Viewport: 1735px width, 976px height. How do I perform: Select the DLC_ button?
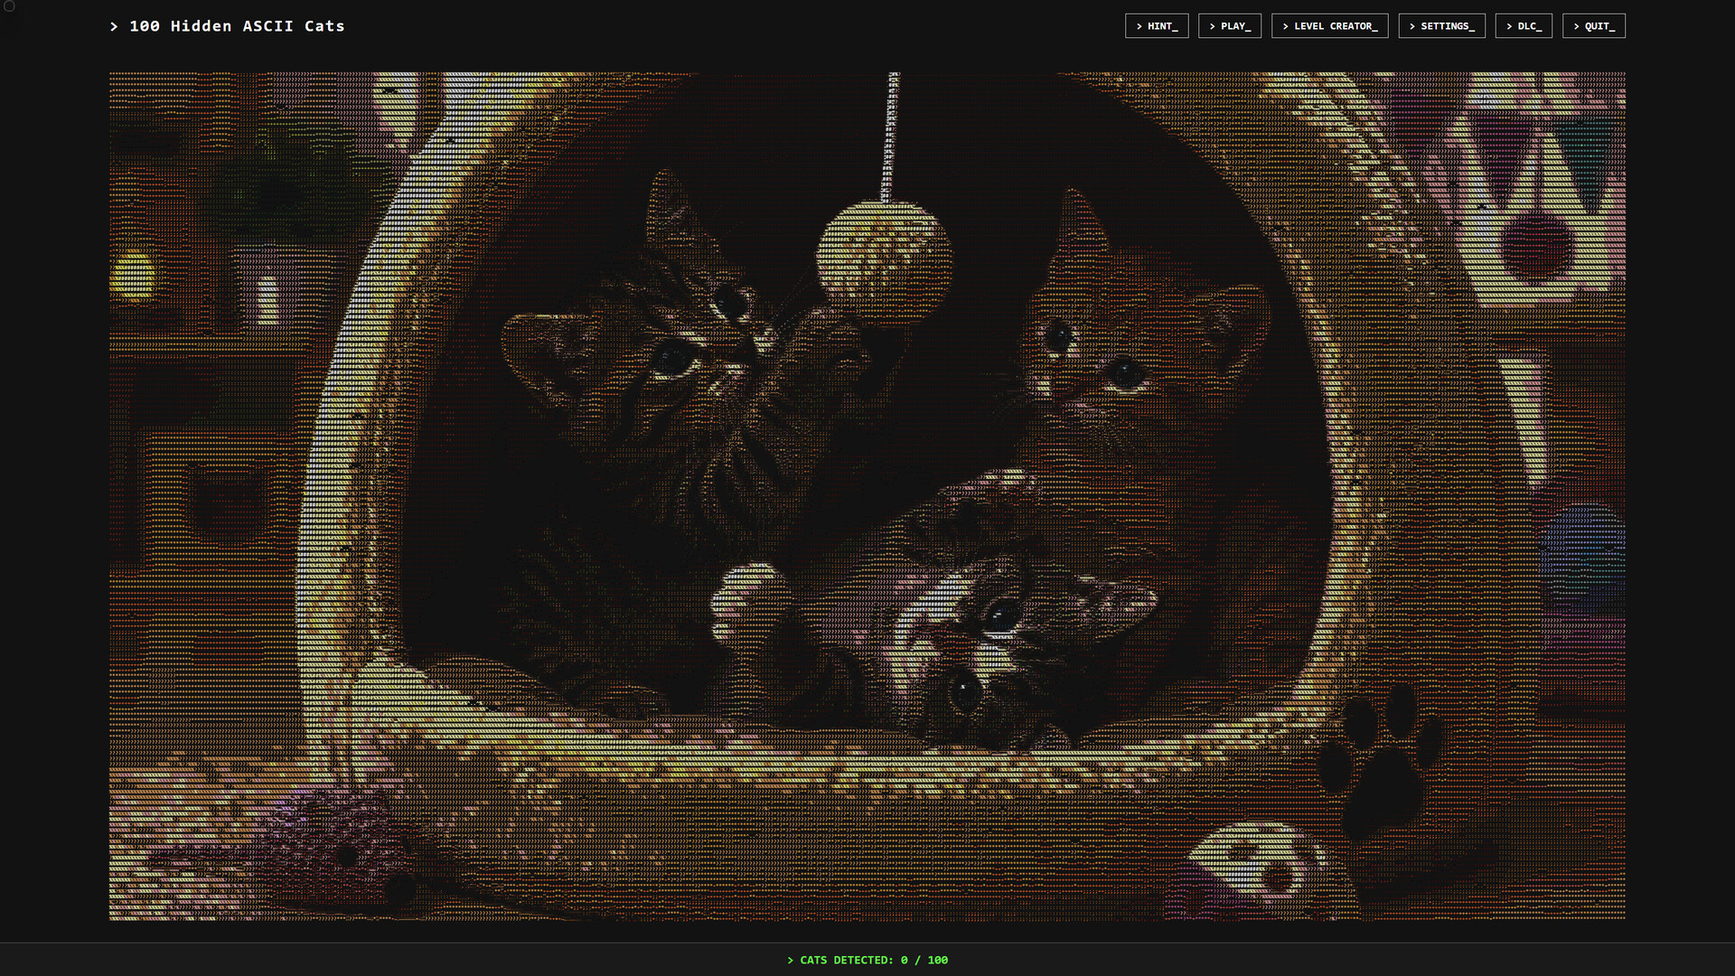(x=1524, y=26)
